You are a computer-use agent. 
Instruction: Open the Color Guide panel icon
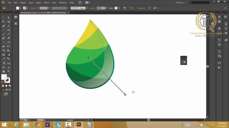pyautogui.click(x=226, y=17)
